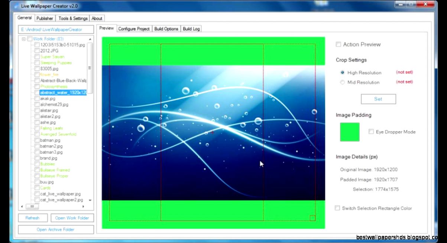Open the Build Options tab
Image resolution: width=447 pixels, height=243 pixels.
[x=166, y=29]
